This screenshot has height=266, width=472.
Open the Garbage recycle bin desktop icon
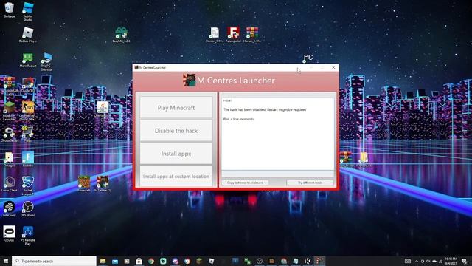9,10
